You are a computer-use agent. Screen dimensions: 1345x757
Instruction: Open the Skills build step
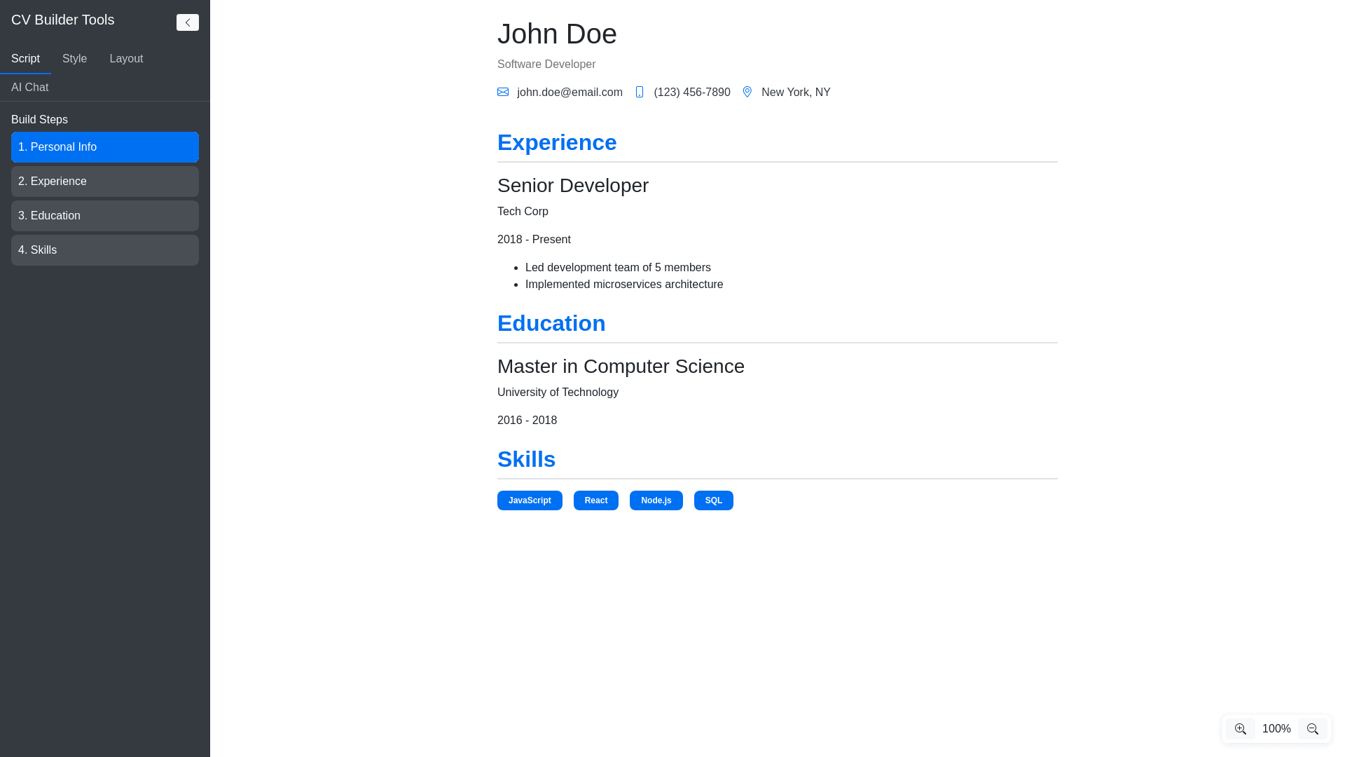(x=105, y=250)
